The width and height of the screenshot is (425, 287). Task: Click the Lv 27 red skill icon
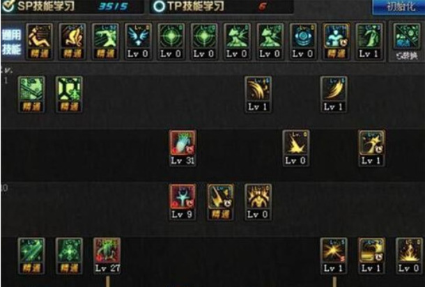(107, 256)
